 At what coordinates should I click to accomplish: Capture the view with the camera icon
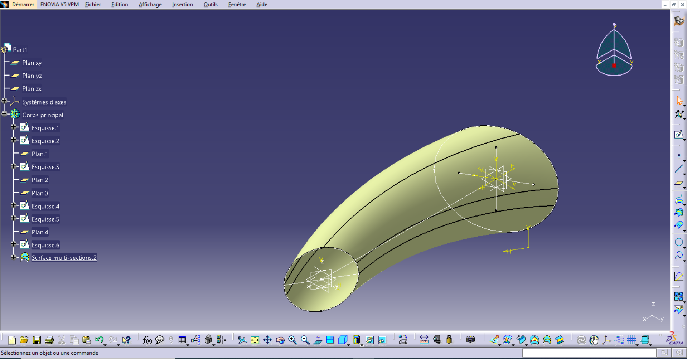[x=470, y=340]
